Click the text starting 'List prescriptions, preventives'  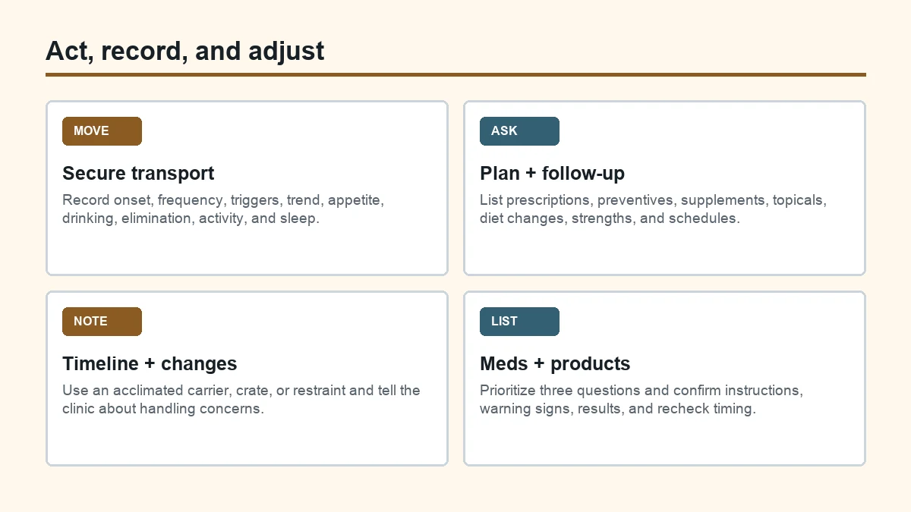tap(653, 209)
